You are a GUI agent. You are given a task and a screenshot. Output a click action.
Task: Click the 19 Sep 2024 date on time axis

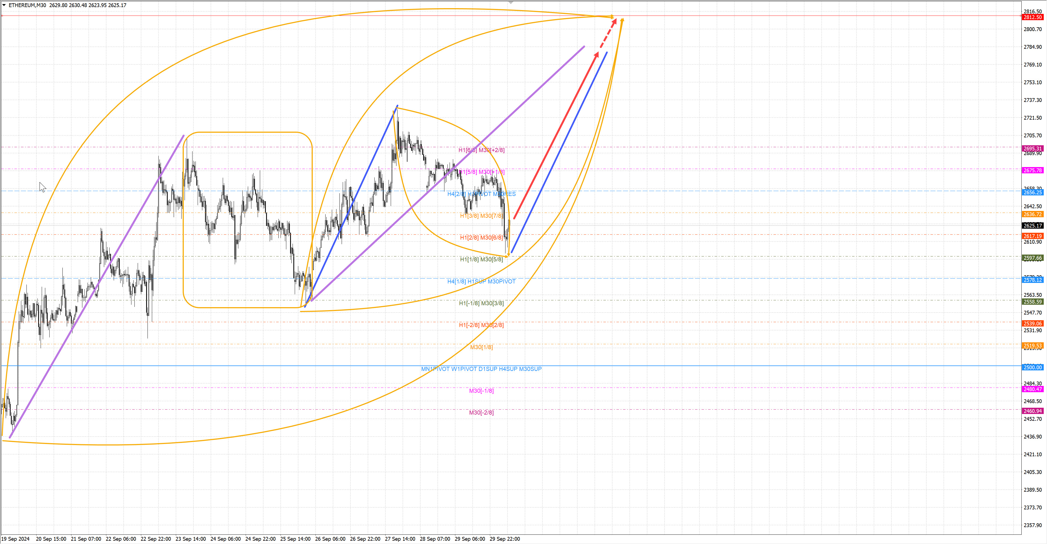click(16, 539)
